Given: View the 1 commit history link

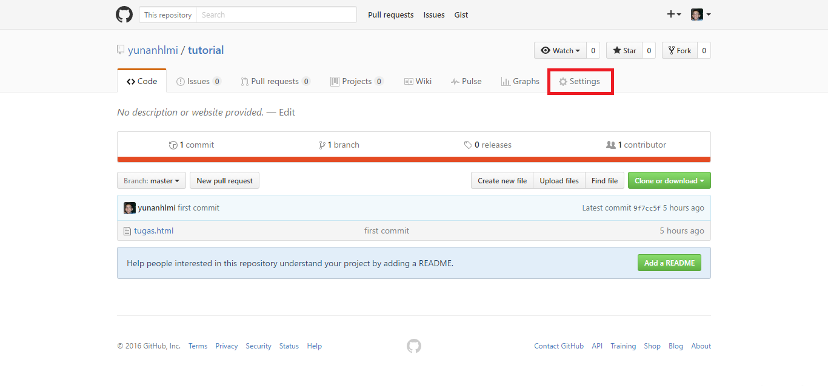Looking at the screenshot, I should [x=192, y=145].
